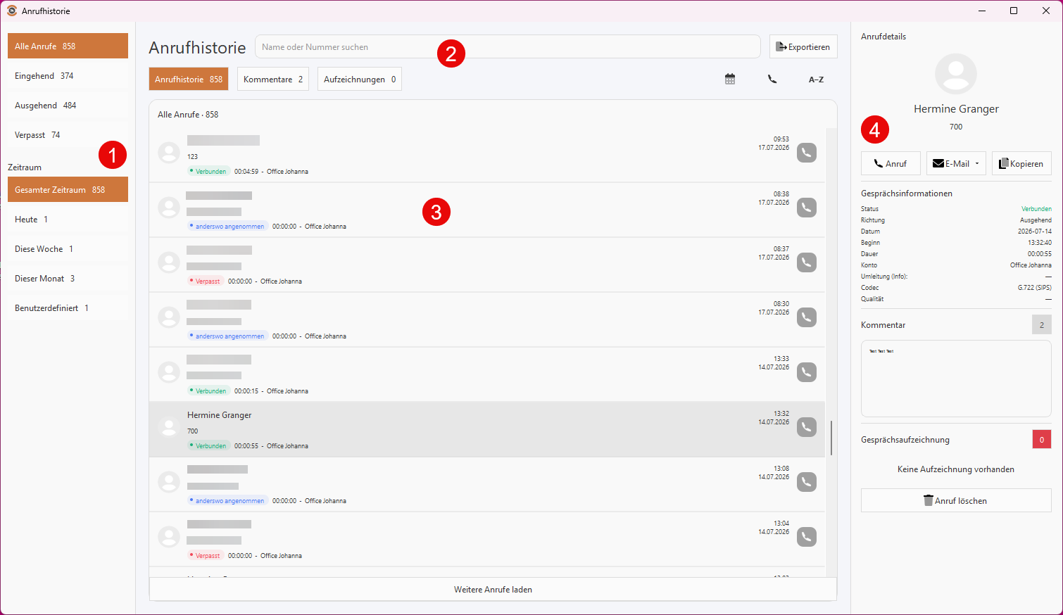
Task: Open the calendar date sort icon
Action: point(730,80)
